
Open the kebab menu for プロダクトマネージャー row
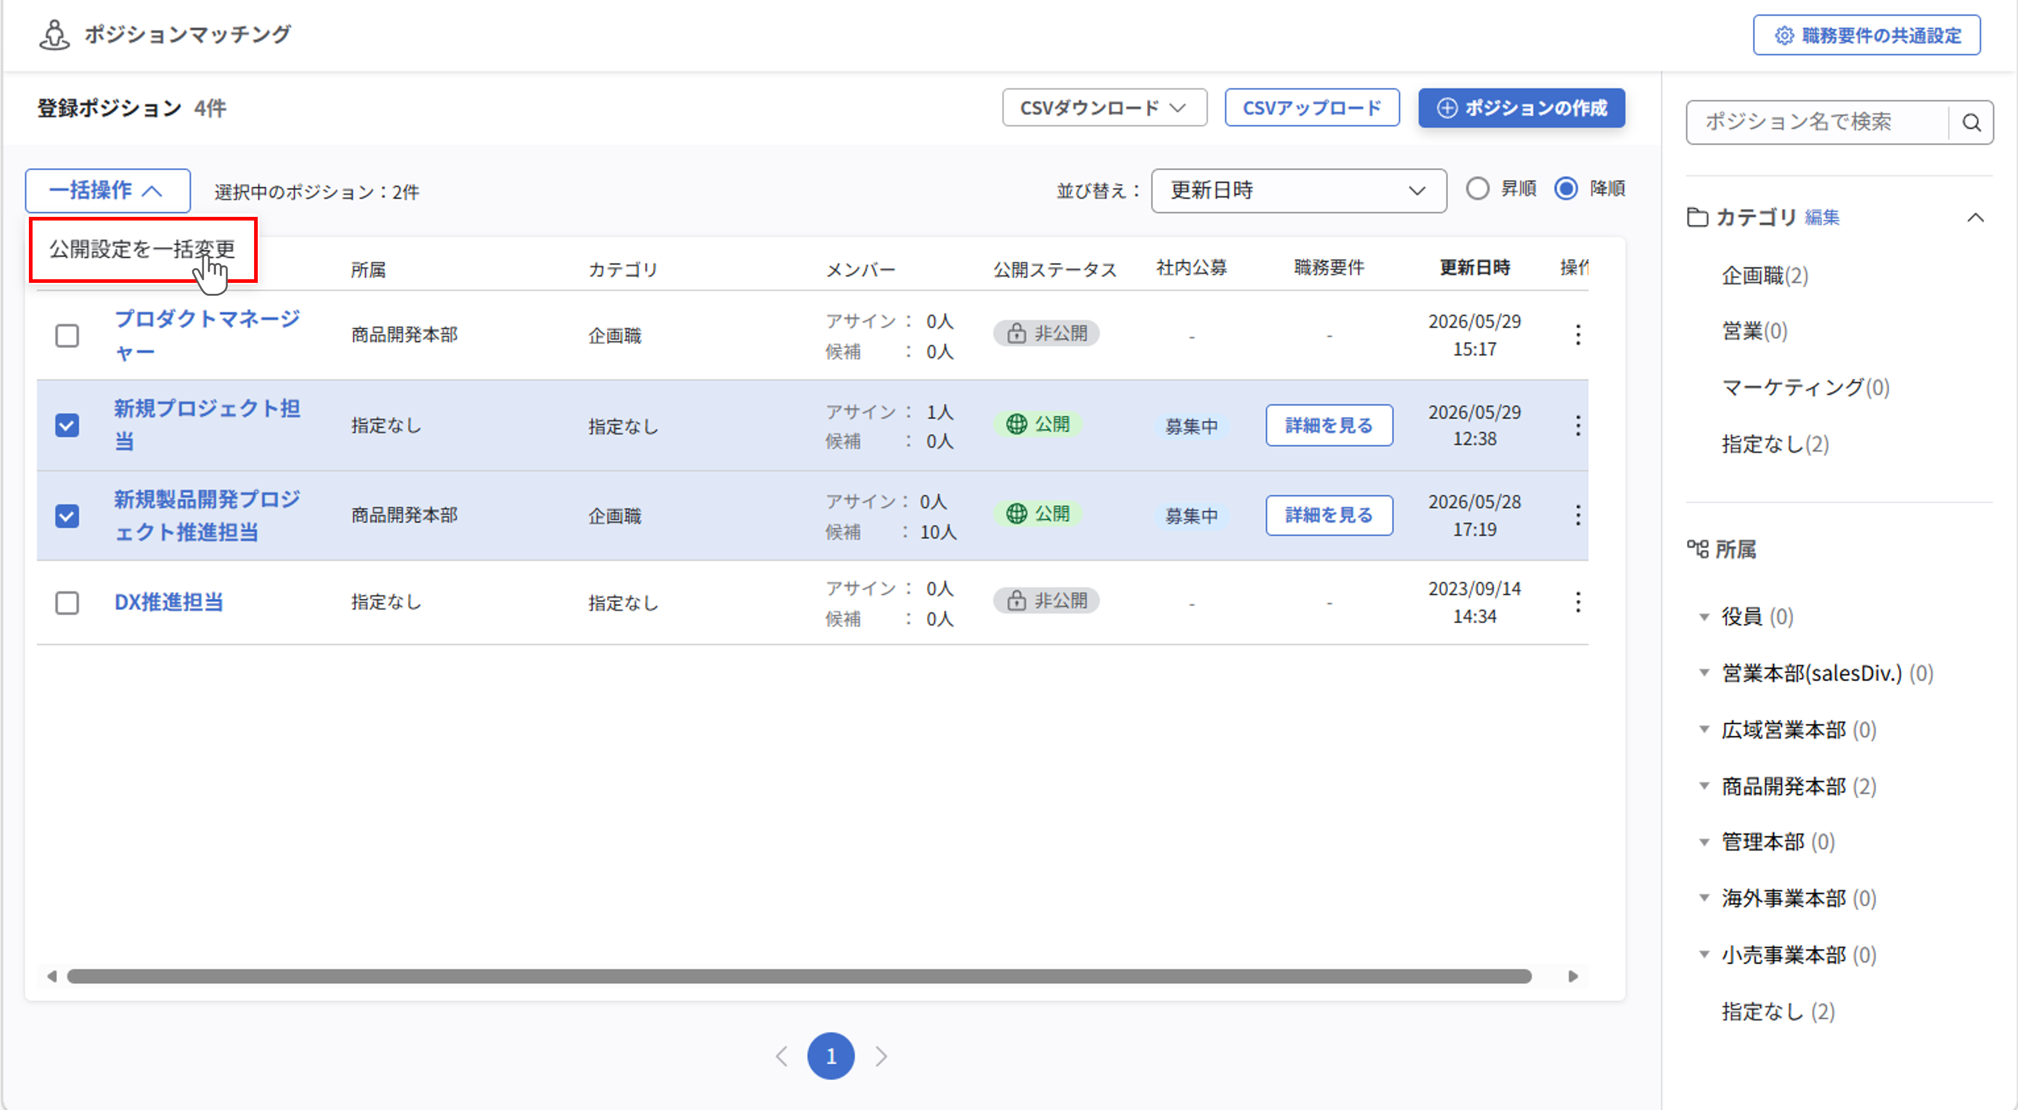(1578, 335)
